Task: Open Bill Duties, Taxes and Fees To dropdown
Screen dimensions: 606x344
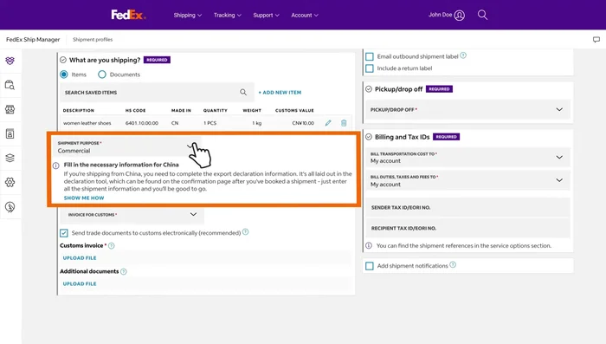Action: click(x=467, y=180)
